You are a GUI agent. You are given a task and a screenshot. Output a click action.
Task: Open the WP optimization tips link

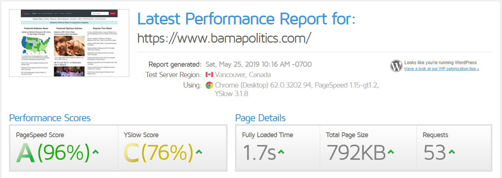click(442, 69)
